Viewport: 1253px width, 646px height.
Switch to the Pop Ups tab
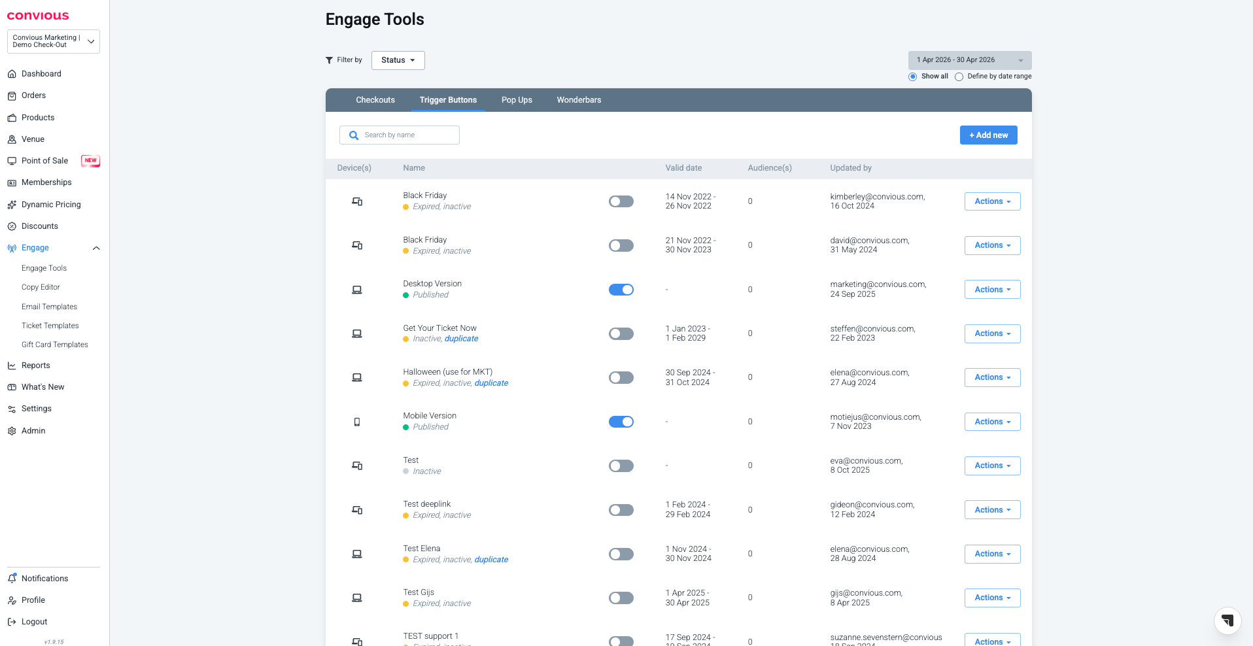(517, 100)
